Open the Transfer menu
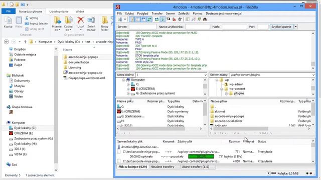 [x=157, y=13]
